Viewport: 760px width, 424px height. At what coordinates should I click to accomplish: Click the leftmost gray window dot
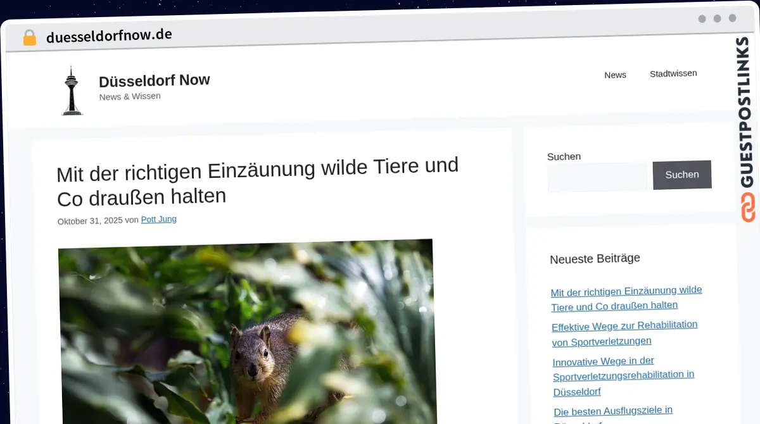click(x=702, y=19)
